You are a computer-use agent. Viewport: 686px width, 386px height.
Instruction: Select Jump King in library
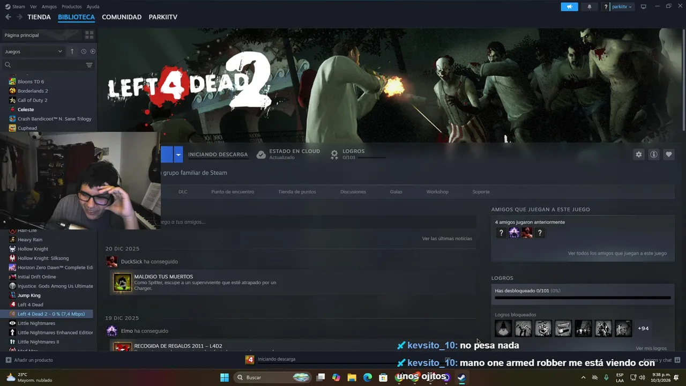pos(29,295)
